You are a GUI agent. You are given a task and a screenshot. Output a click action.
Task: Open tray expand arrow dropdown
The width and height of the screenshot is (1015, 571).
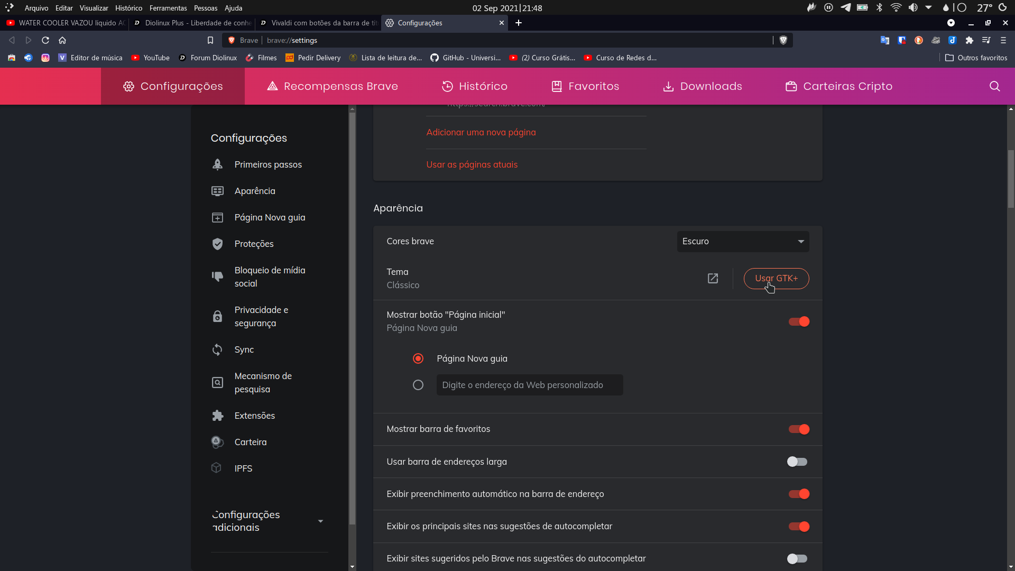(x=928, y=7)
